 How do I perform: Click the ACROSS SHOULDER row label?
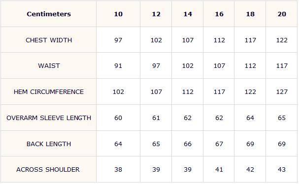click(48, 170)
